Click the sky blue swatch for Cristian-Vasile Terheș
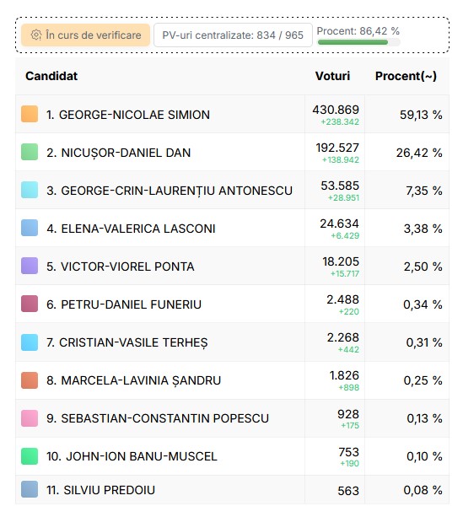Viewport: 463px width, 517px height. pyautogui.click(x=30, y=342)
